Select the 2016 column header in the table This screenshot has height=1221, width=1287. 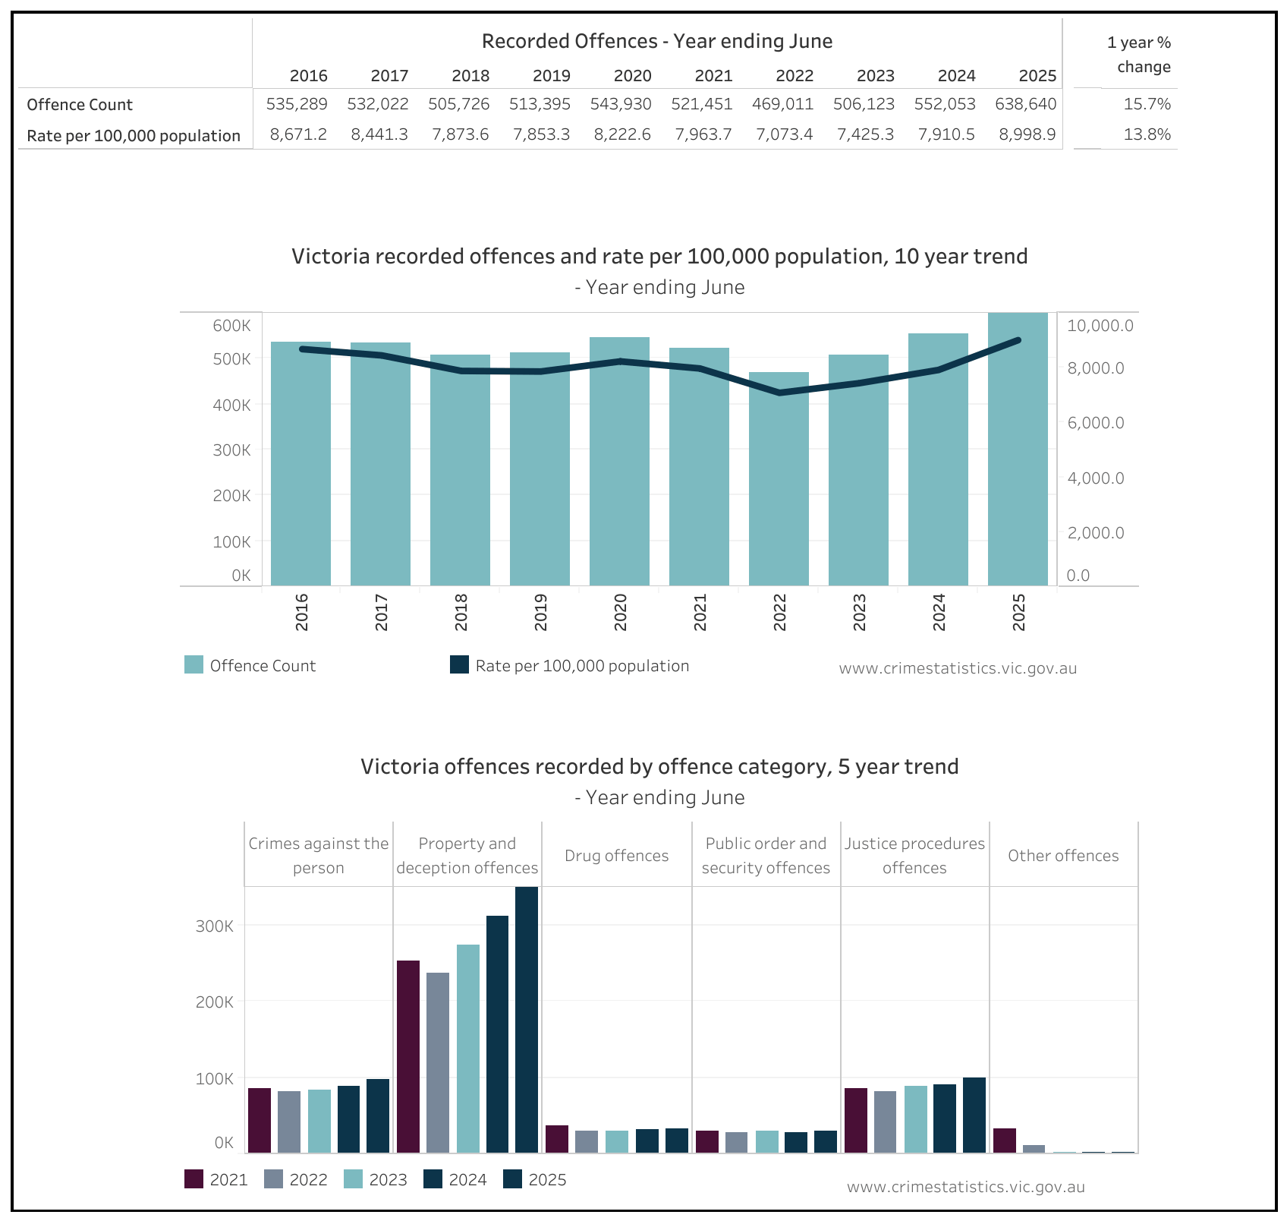(308, 76)
